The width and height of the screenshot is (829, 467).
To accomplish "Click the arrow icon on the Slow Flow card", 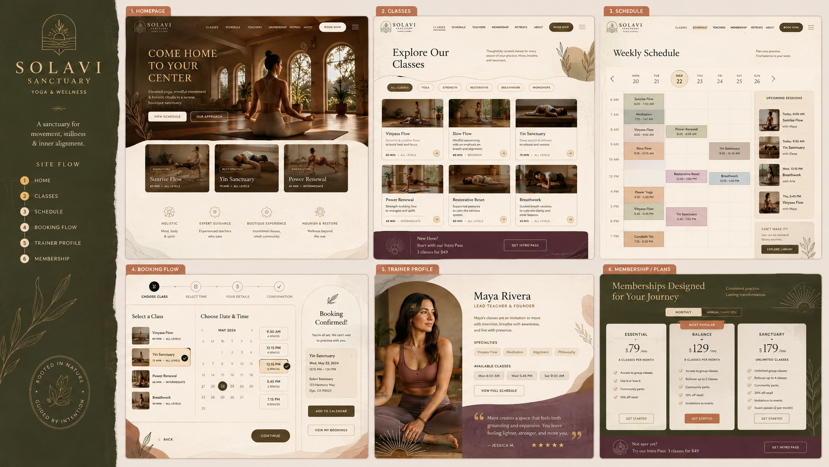I will [503, 153].
